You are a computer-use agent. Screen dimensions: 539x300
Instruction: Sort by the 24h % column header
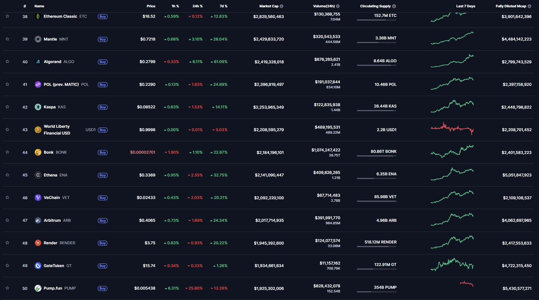coord(197,6)
